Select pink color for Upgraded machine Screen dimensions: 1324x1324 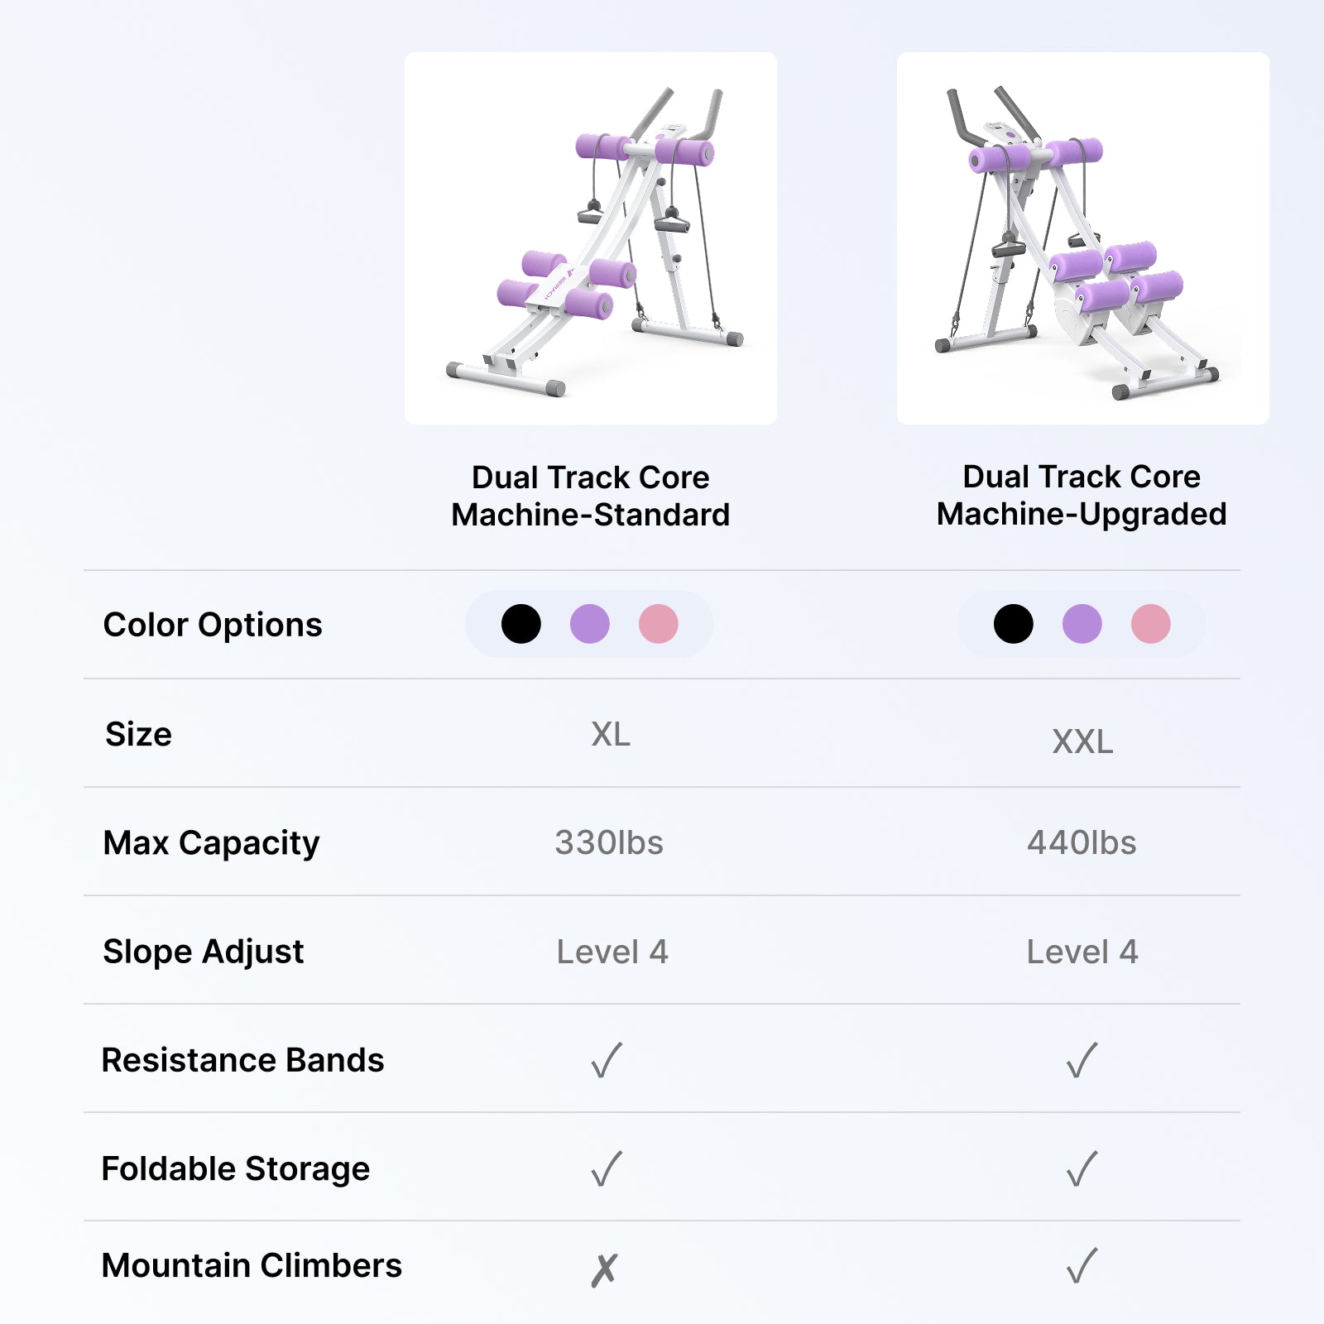[1151, 624]
